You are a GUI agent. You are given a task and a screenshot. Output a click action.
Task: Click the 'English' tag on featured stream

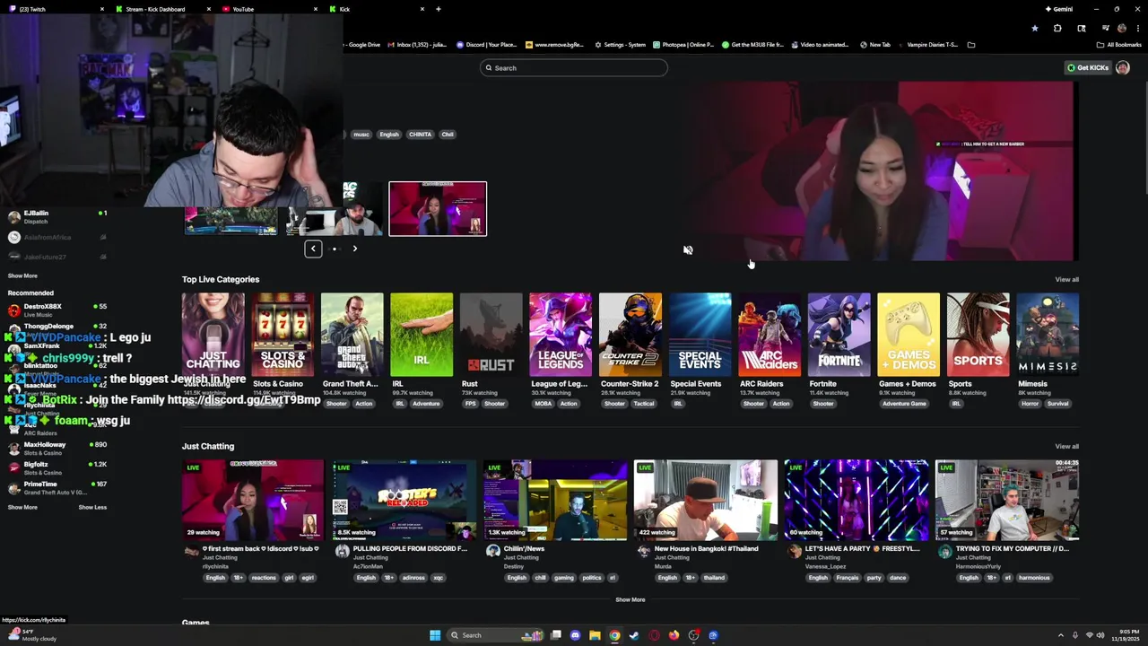coord(388,135)
